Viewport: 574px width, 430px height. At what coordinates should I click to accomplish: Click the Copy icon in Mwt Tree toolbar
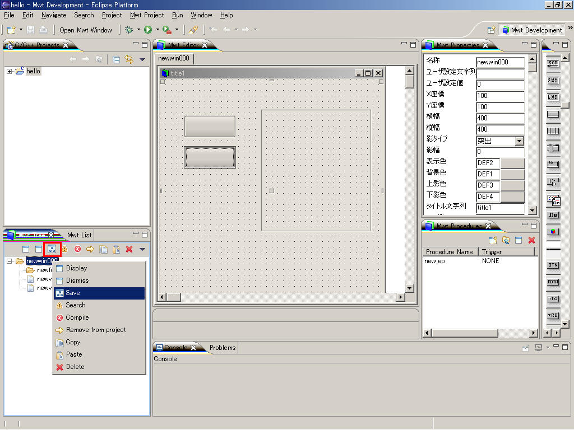[103, 249]
